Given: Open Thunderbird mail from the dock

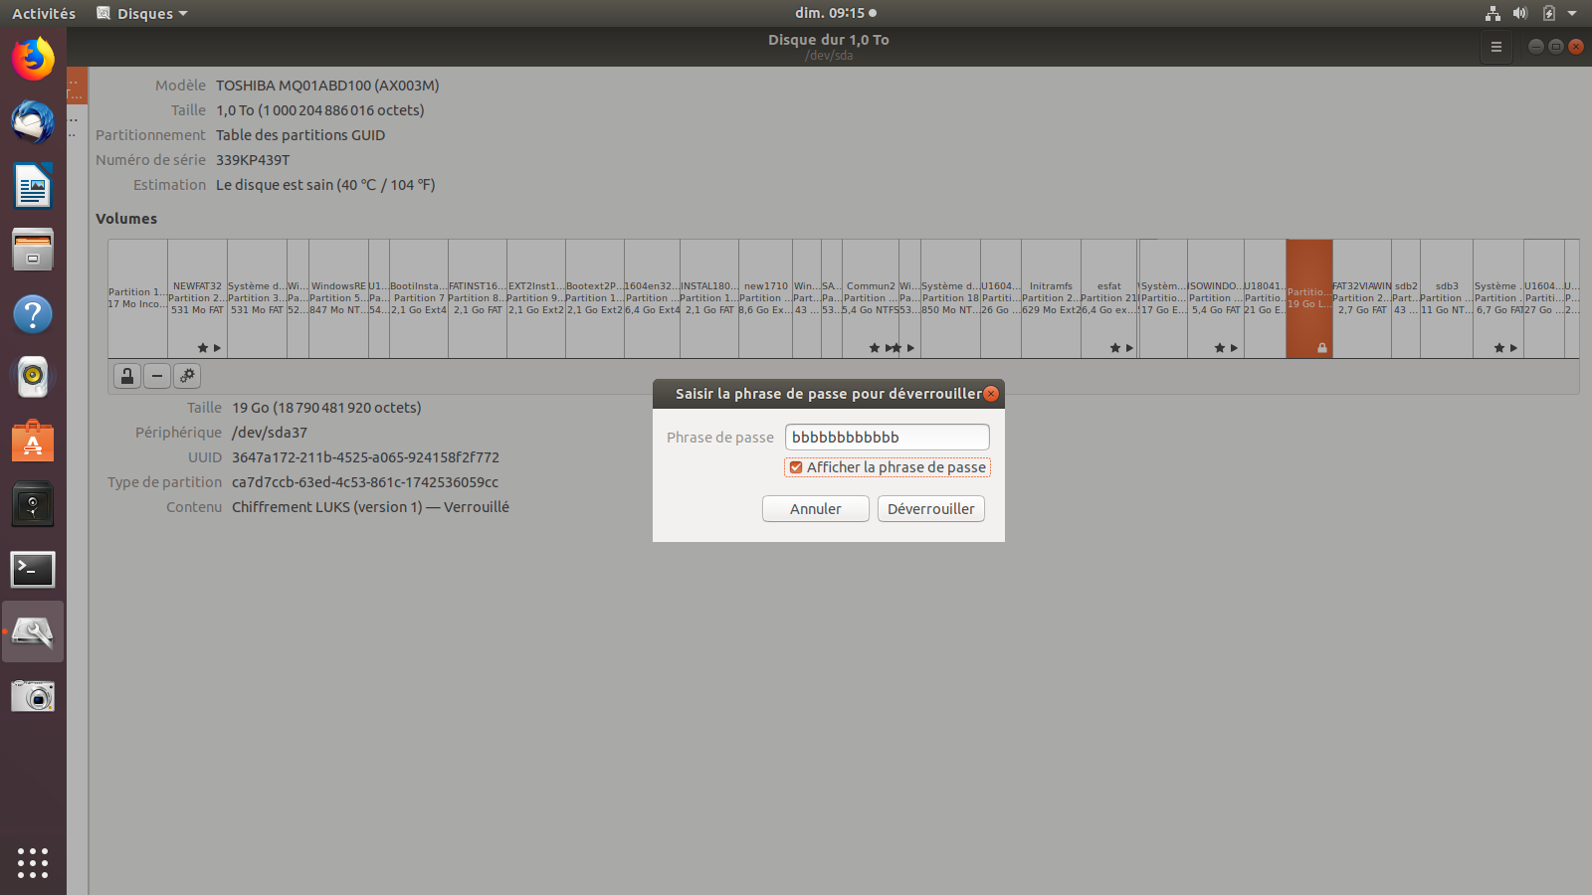Looking at the screenshot, I should point(33,122).
